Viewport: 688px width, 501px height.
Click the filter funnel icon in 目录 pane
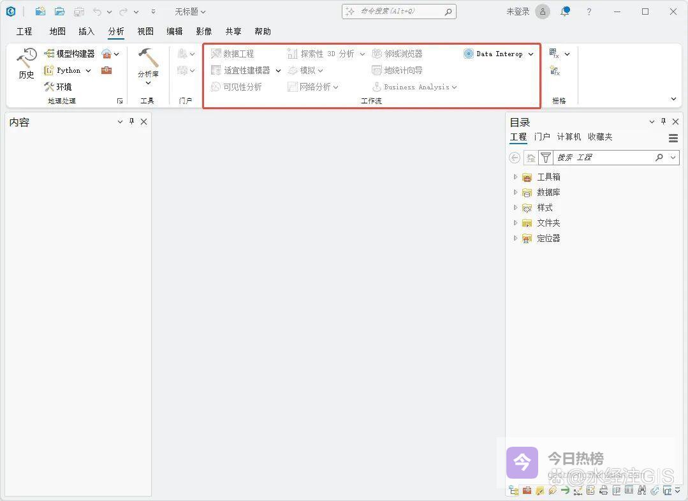(546, 158)
